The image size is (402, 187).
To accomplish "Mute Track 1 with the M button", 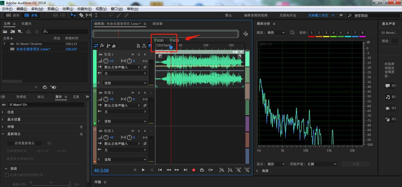I will click(133, 54).
